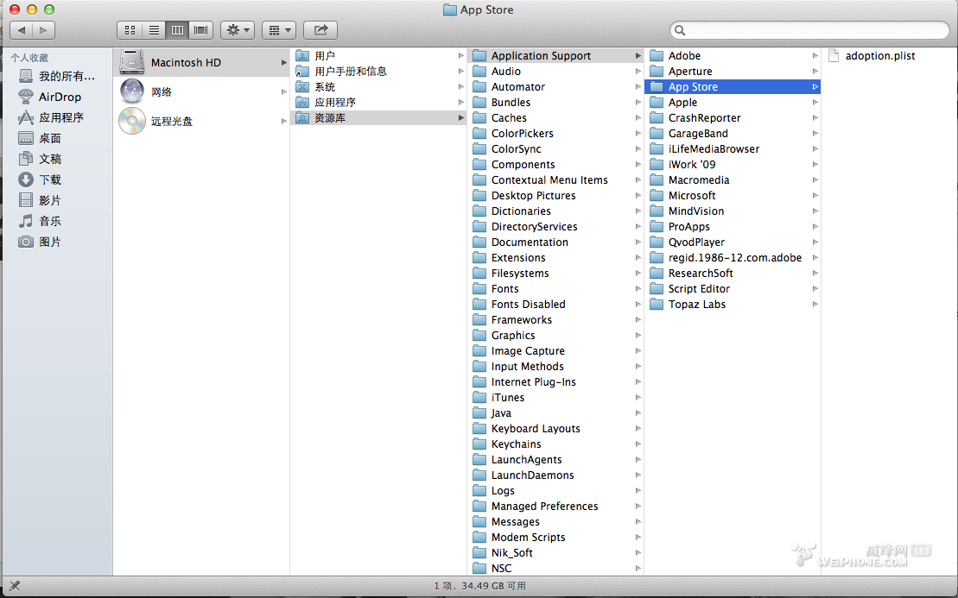Select the 网络 network item
Viewport: 958px width, 598px height.
pyautogui.click(x=162, y=91)
